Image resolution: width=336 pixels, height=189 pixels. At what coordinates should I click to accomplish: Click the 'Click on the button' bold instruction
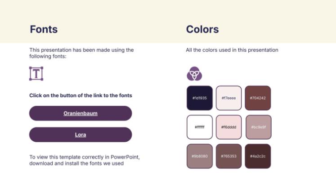pos(81,95)
